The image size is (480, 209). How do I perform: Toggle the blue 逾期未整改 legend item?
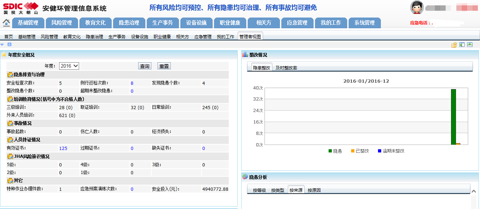(391, 151)
